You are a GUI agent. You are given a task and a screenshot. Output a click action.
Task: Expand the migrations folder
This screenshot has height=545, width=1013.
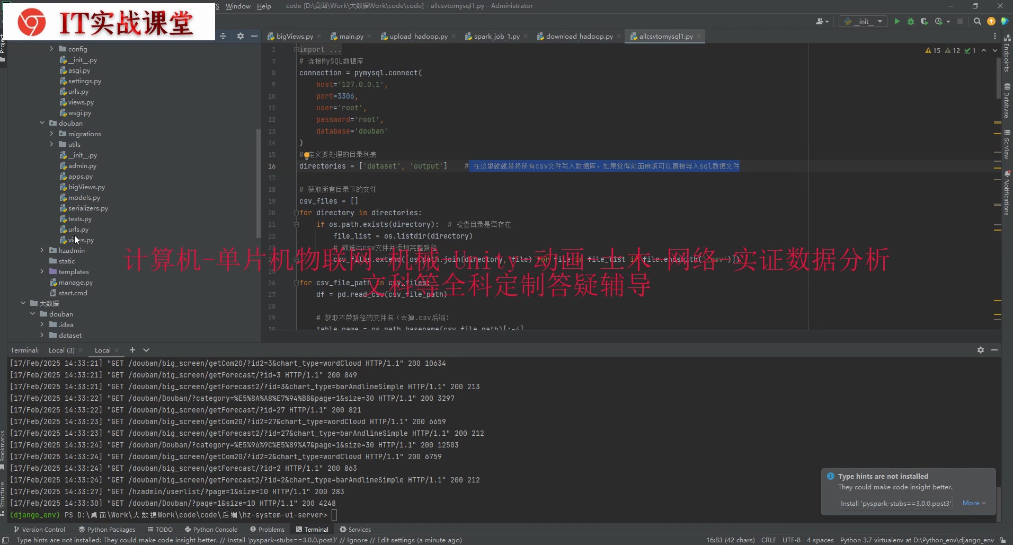tap(51, 134)
